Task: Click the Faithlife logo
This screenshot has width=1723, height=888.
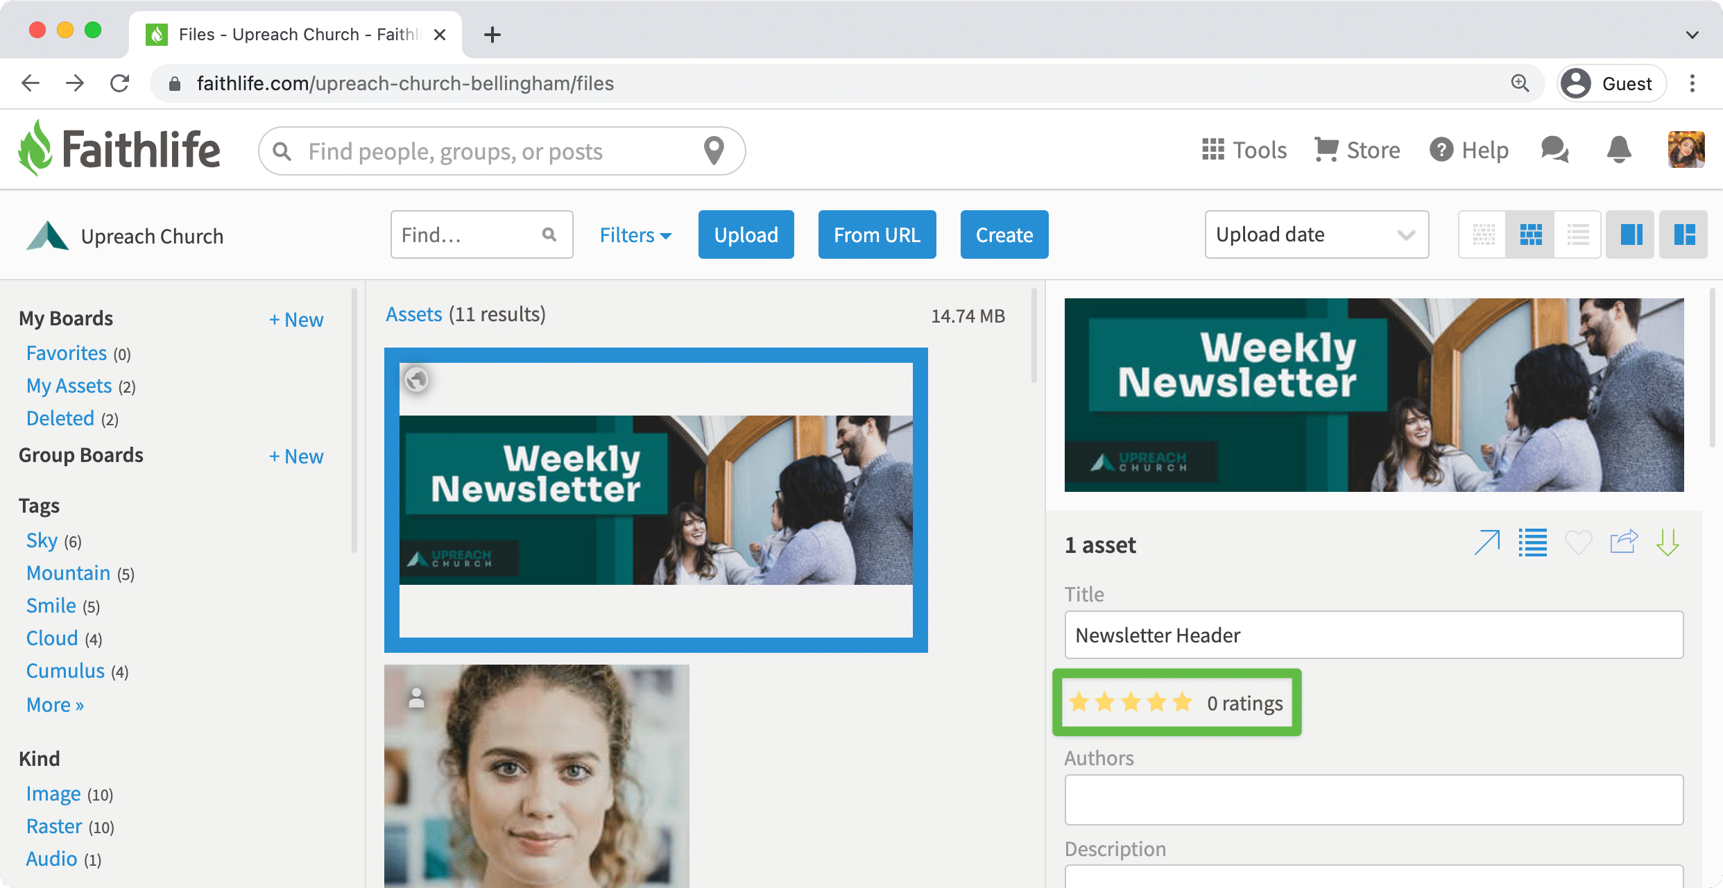Action: click(119, 148)
